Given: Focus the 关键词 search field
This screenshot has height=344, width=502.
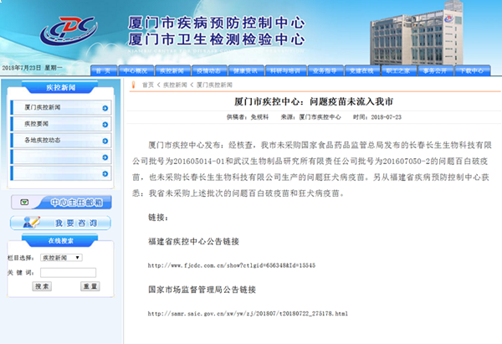Looking at the screenshot, I should coord(69,273).
